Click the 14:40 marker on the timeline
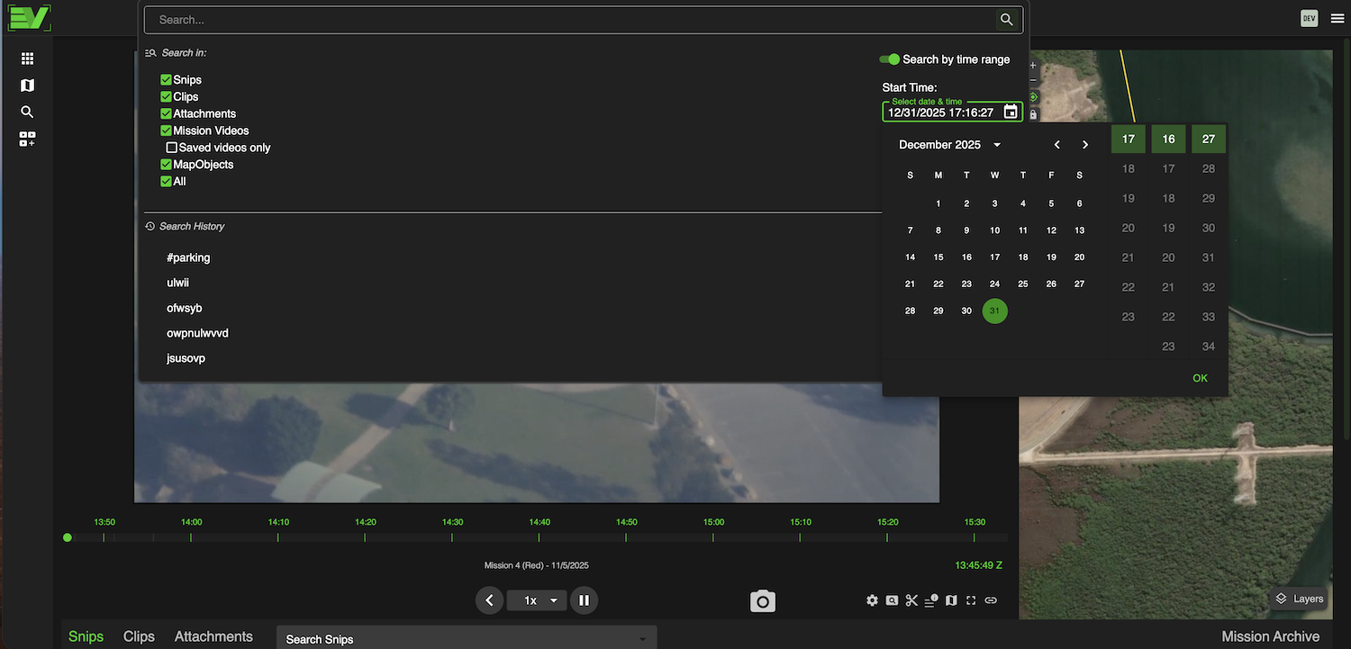1351x649 pixels. coord(539,536)
